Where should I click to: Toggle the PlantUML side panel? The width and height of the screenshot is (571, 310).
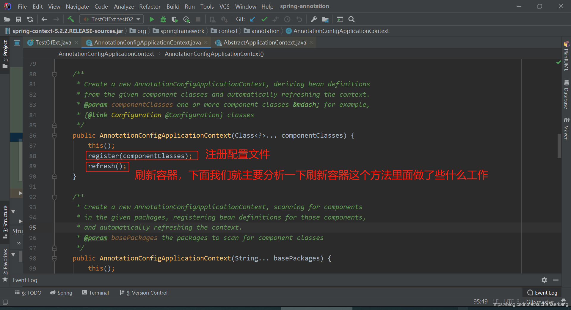(x=566, y=56)
